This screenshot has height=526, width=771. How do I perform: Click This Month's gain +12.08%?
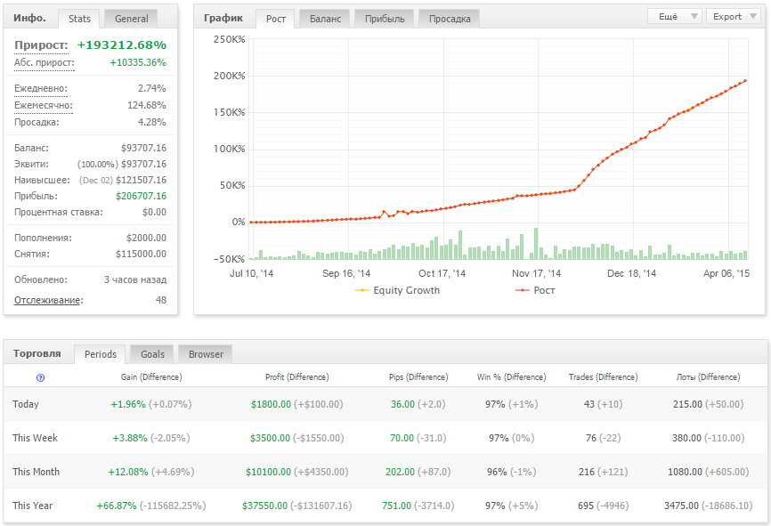[x=128, y=473]
